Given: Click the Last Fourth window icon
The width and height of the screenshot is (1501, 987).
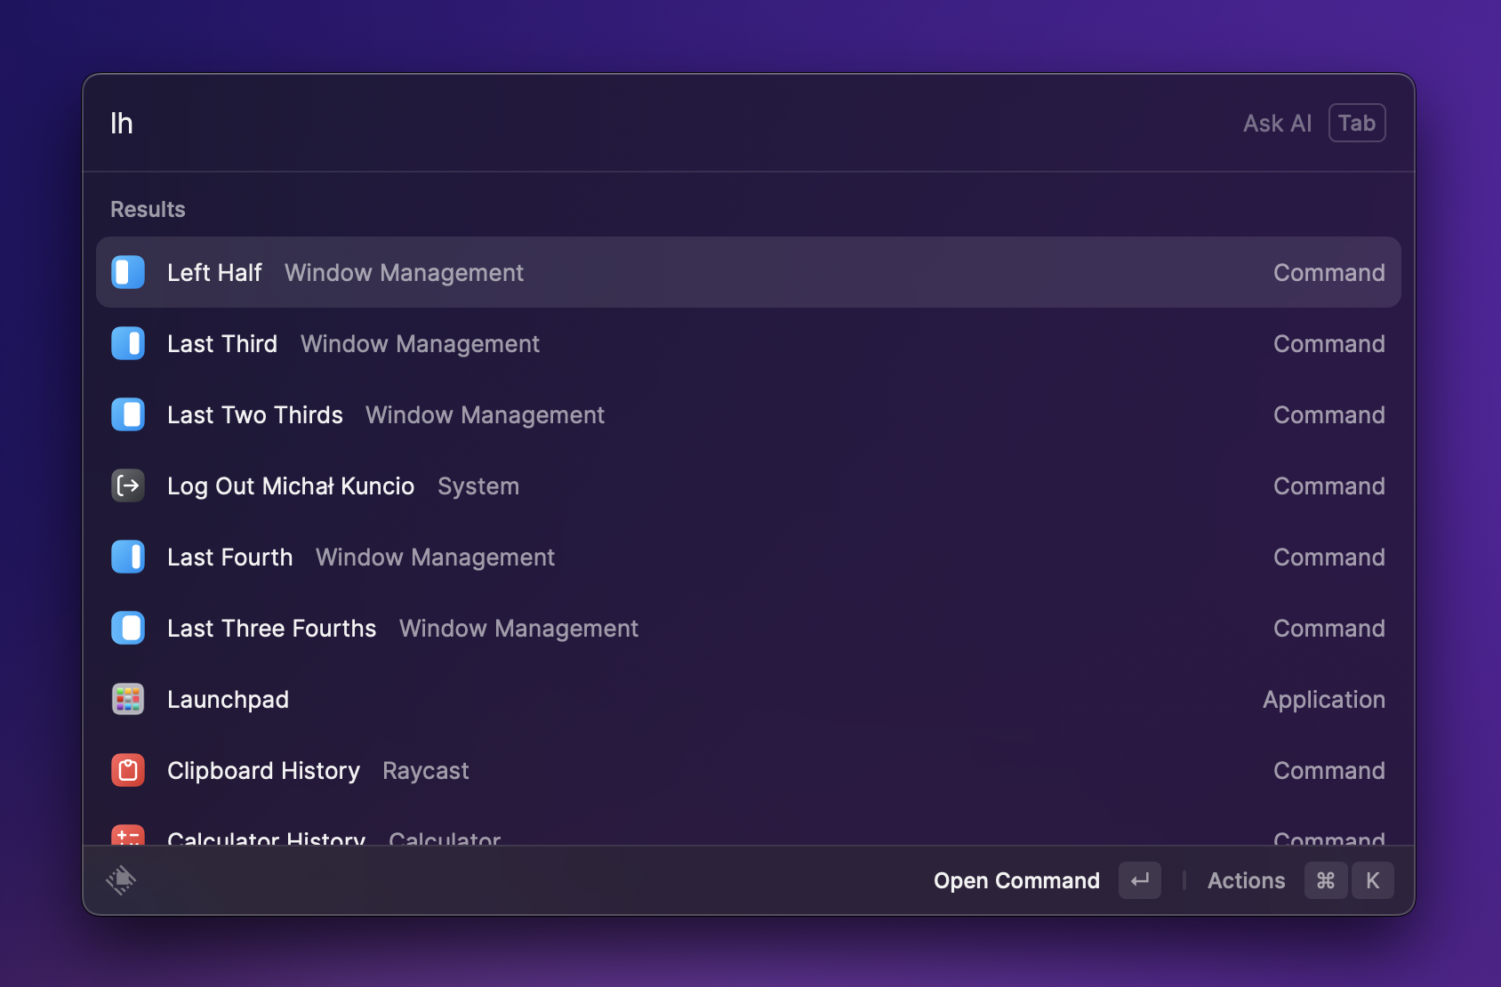Looking at the screenshot, I should pos(128,557).
